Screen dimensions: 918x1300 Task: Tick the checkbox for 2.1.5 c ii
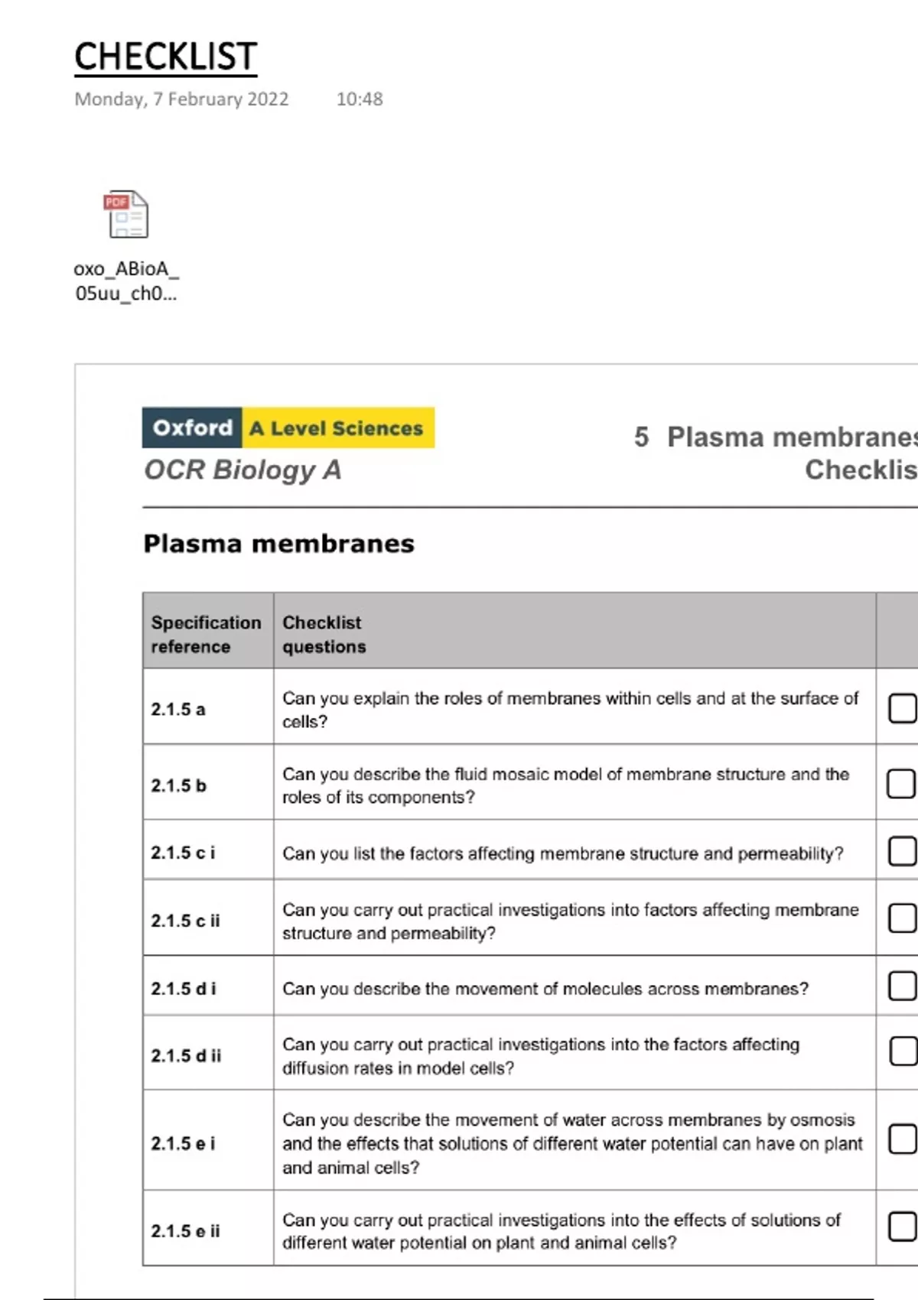tap(902, 918)
